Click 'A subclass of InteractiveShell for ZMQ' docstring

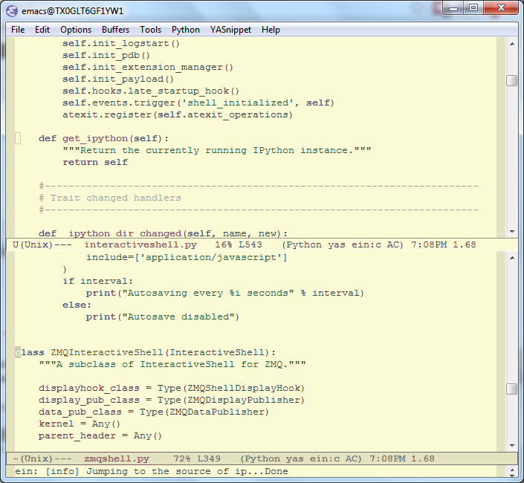pyautogui.click(x=172, y=364)
